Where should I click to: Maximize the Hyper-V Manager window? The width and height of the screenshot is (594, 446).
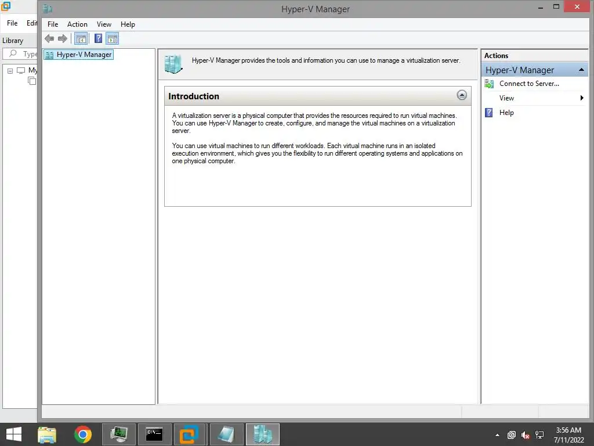[556, 6]
